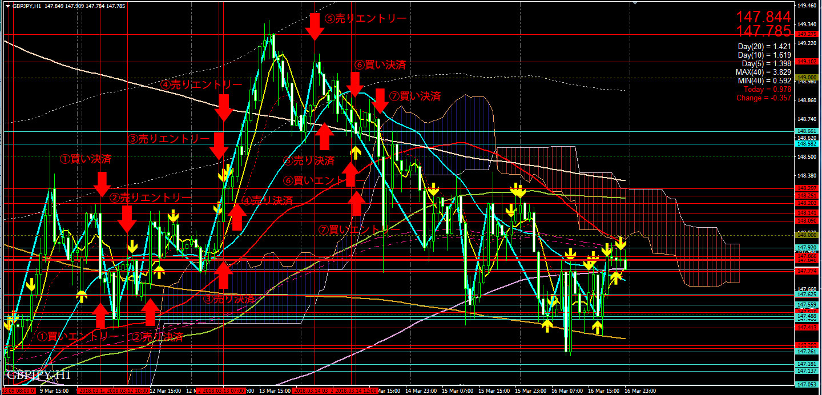
Task: Select the teal 147.181 level label
Action: coord(806,364)
